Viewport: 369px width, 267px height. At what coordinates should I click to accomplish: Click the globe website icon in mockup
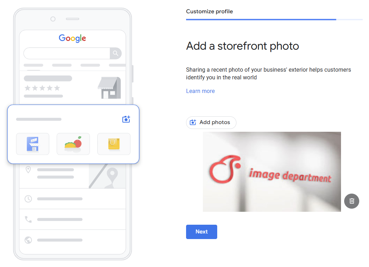tap(28, 240)
